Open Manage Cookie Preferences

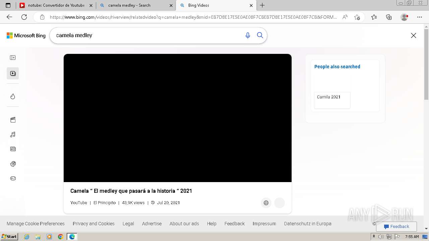[36, 224]
